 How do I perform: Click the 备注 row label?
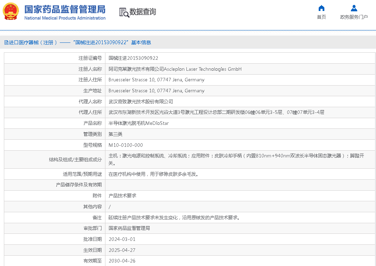point(97,218)
